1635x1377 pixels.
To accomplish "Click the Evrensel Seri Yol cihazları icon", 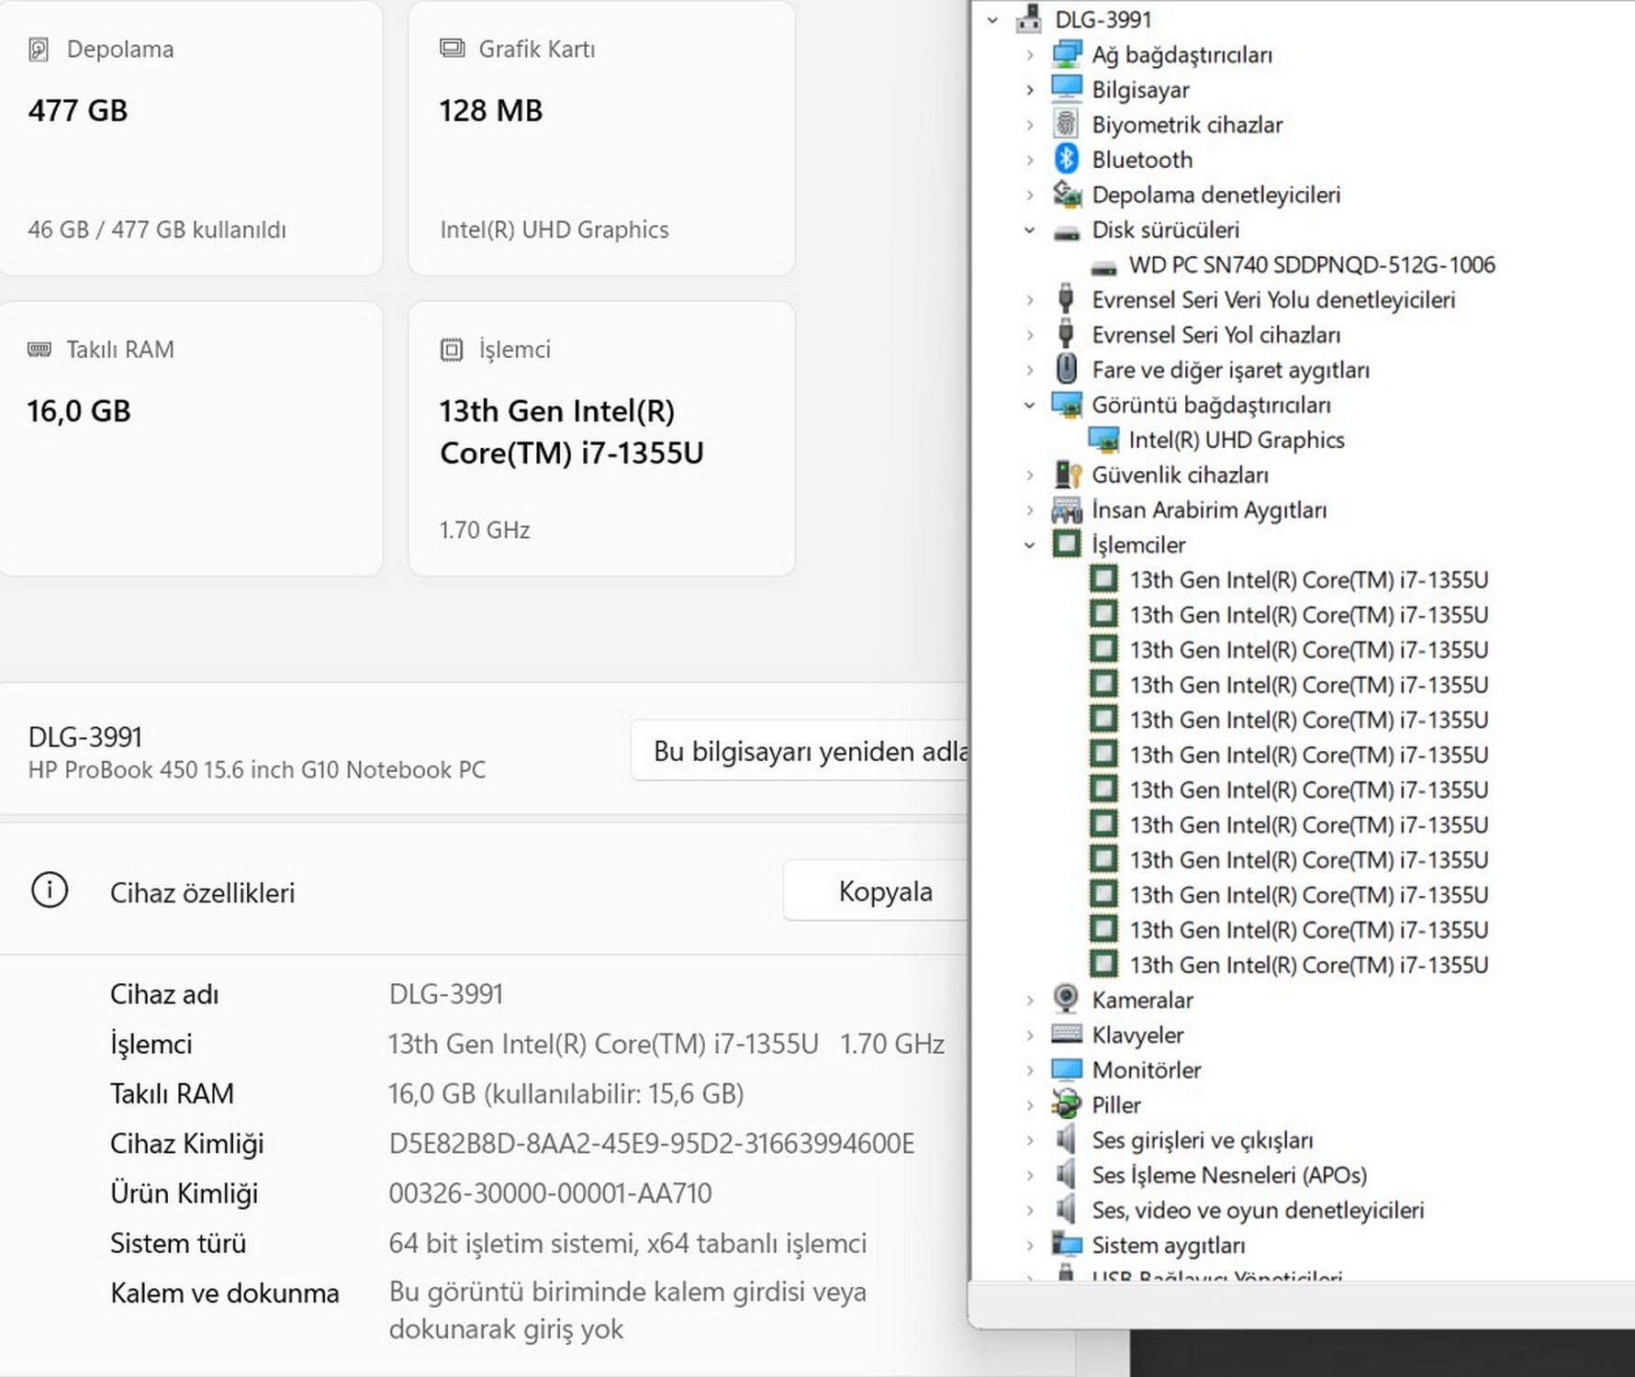I will (x=1066, y=334).
